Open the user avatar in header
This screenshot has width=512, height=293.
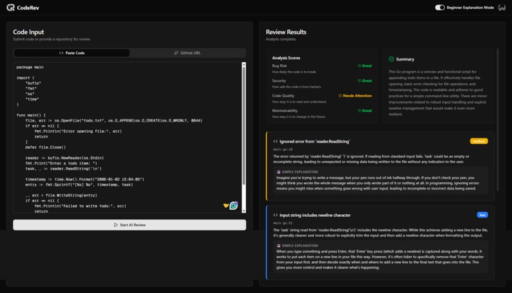(x=502, y=8)
